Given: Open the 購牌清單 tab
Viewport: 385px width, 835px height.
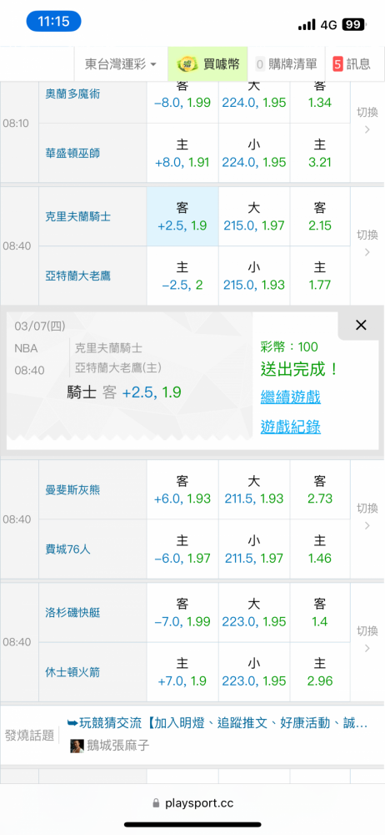Looking at the screenshot, I should coord(286,64).
